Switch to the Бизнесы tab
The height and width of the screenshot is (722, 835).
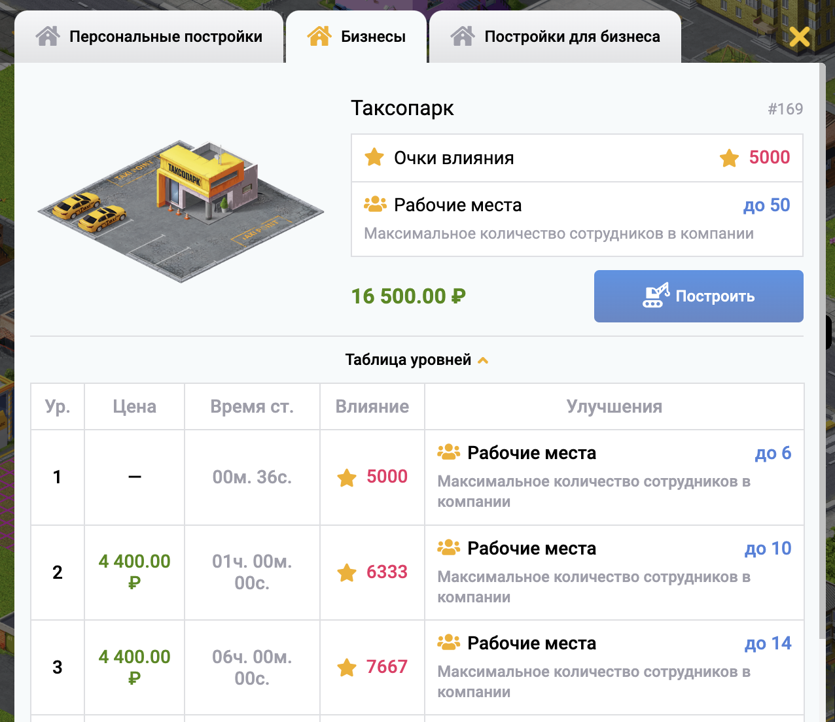pos(357,37)
